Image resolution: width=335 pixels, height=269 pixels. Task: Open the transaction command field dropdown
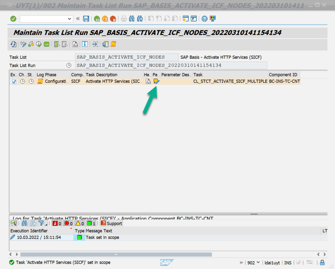69,19
